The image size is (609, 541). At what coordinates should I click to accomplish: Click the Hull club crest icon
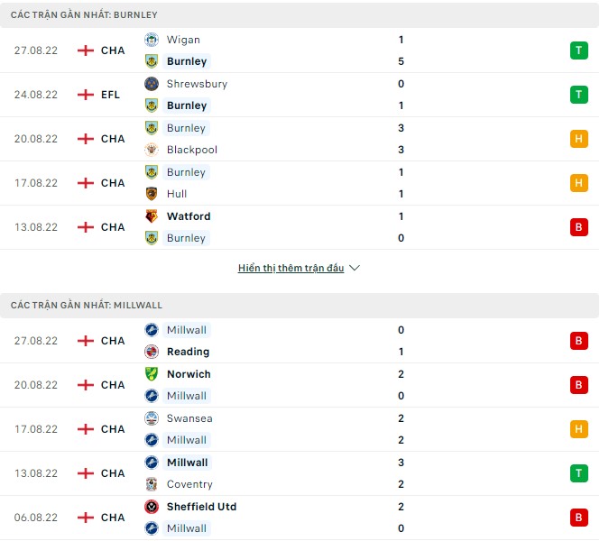pyautogui.click(x=152, y=194)
